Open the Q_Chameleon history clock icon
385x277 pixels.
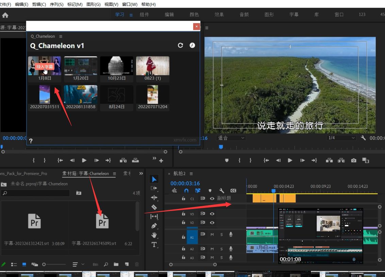tap(192, 45)
